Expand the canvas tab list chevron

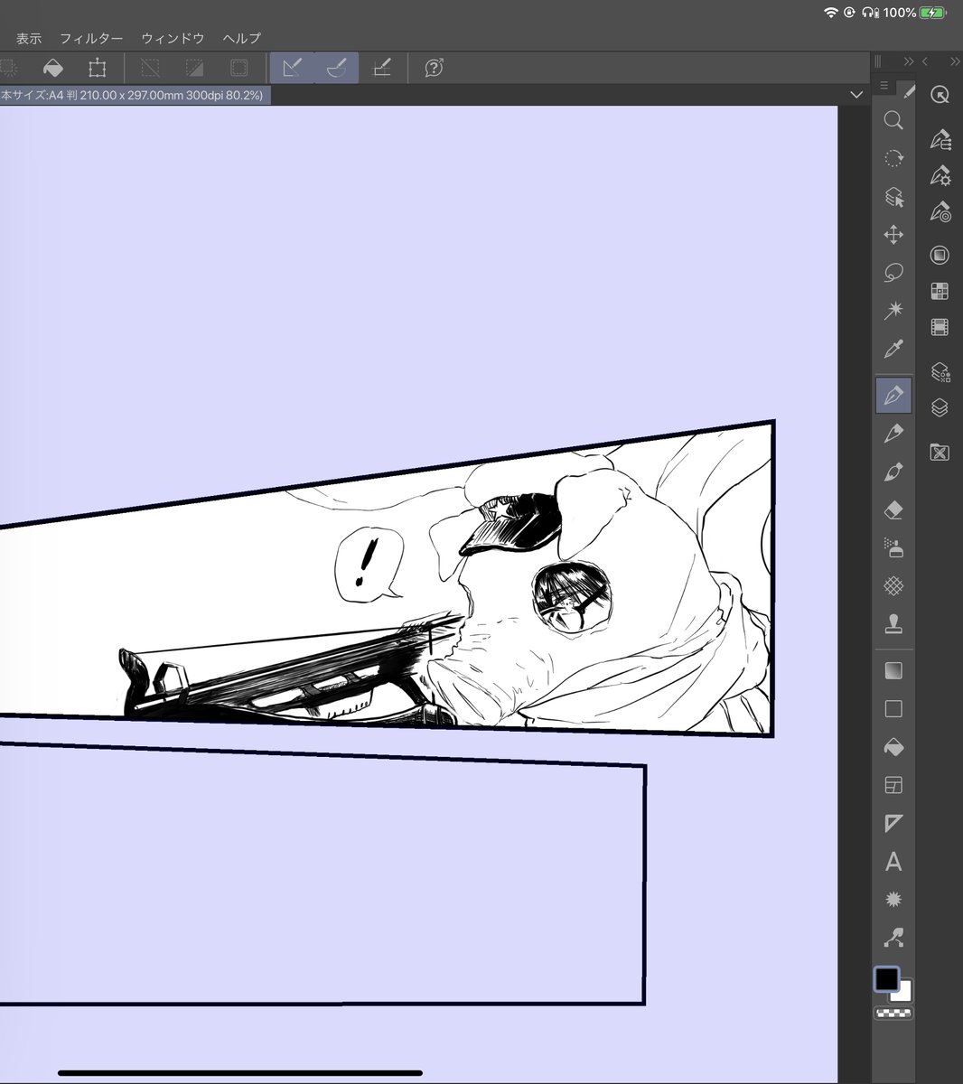856,95
